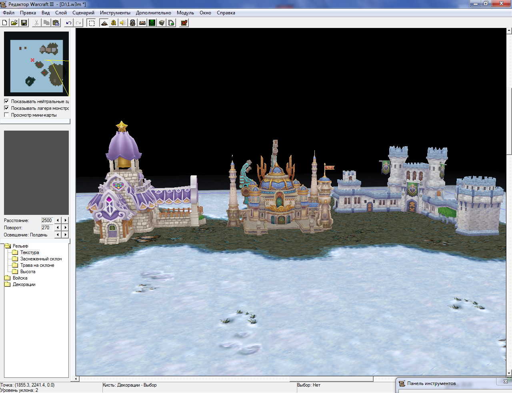Open a map using the folder toolbar icon
This screenshot has width=512, height=393.
(14, 23)
